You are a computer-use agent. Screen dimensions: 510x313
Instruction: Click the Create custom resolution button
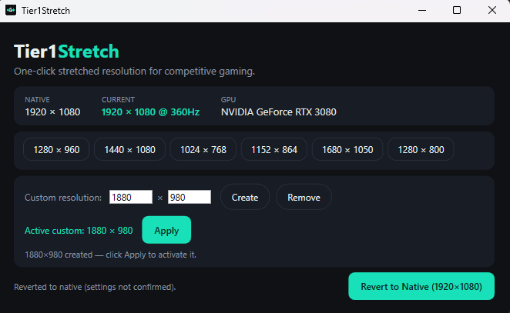(x=245, y=197)
